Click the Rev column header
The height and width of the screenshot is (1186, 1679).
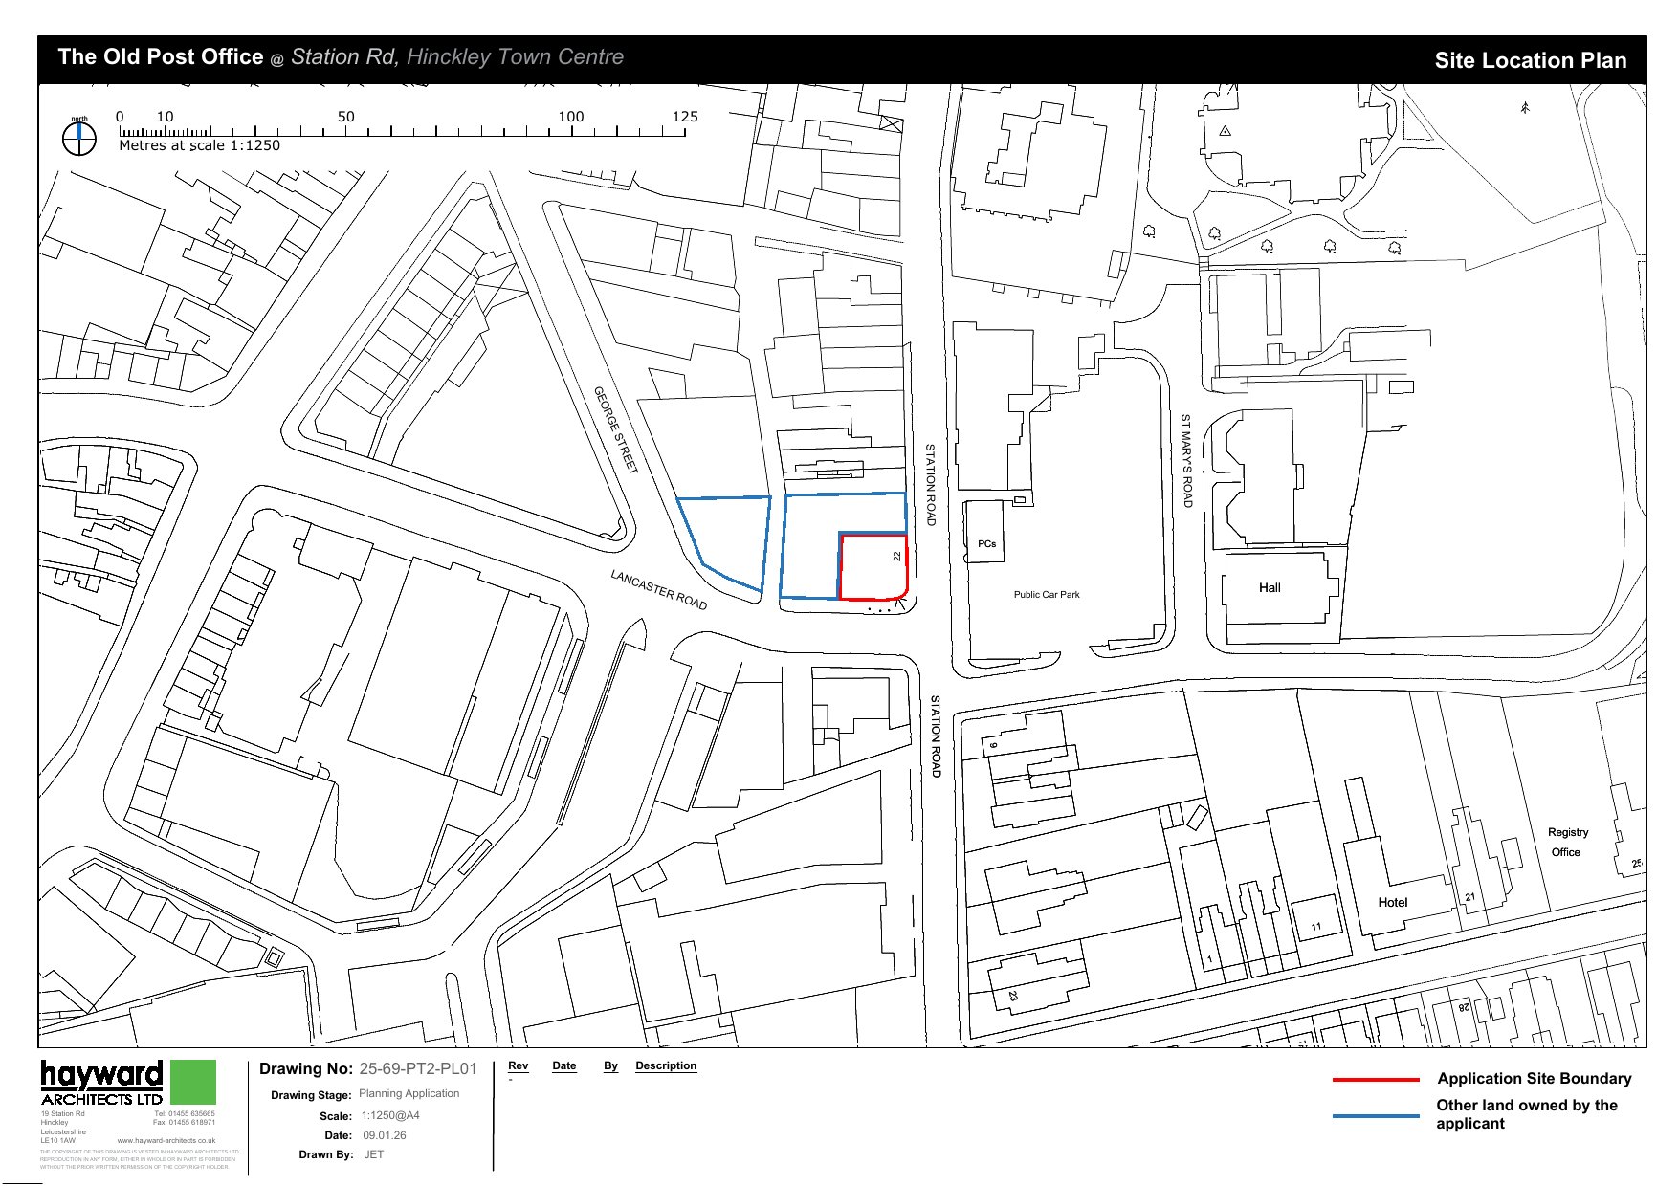[x=518, y=1065]
